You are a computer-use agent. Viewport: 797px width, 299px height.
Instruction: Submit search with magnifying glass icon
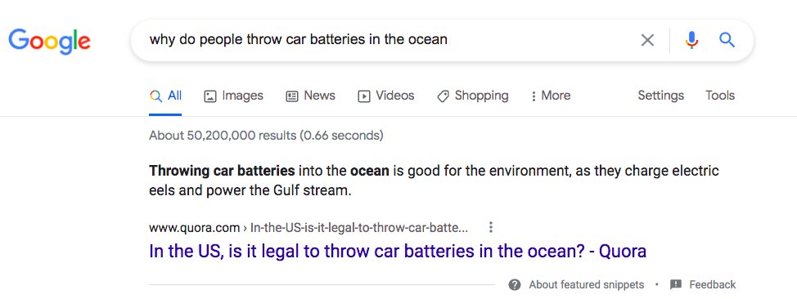tap(727, 39)
